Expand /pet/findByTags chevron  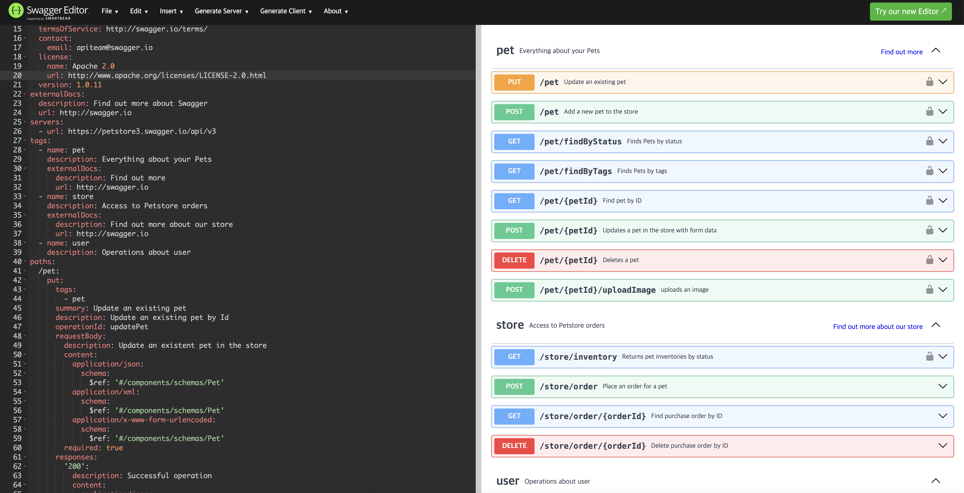tap(943, 171)
